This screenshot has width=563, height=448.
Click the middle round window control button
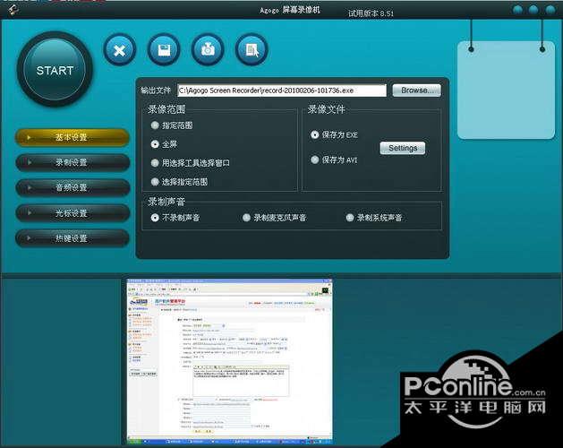click(x=533, y=10)
